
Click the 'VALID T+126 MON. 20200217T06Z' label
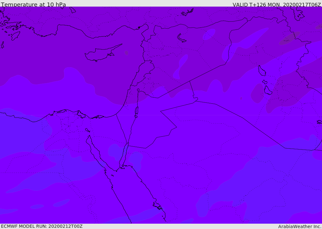[x=277, y=5]
